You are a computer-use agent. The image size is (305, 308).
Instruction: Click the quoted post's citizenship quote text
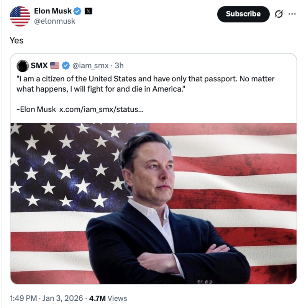click(146, 84)
